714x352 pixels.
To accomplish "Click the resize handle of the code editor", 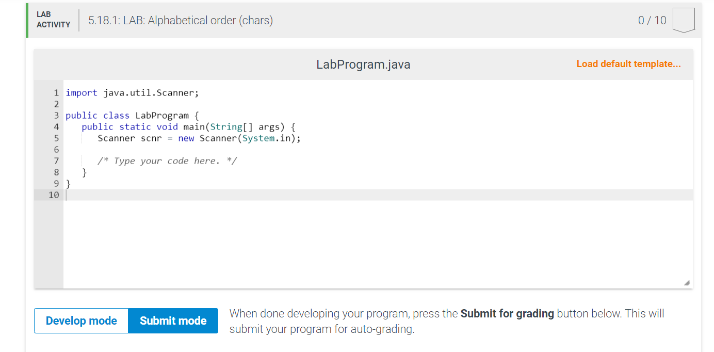I will pos(687,282).
